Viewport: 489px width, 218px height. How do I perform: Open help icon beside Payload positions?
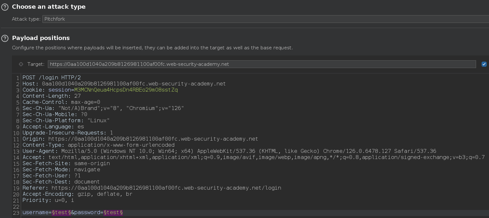[x=5, y=38]
